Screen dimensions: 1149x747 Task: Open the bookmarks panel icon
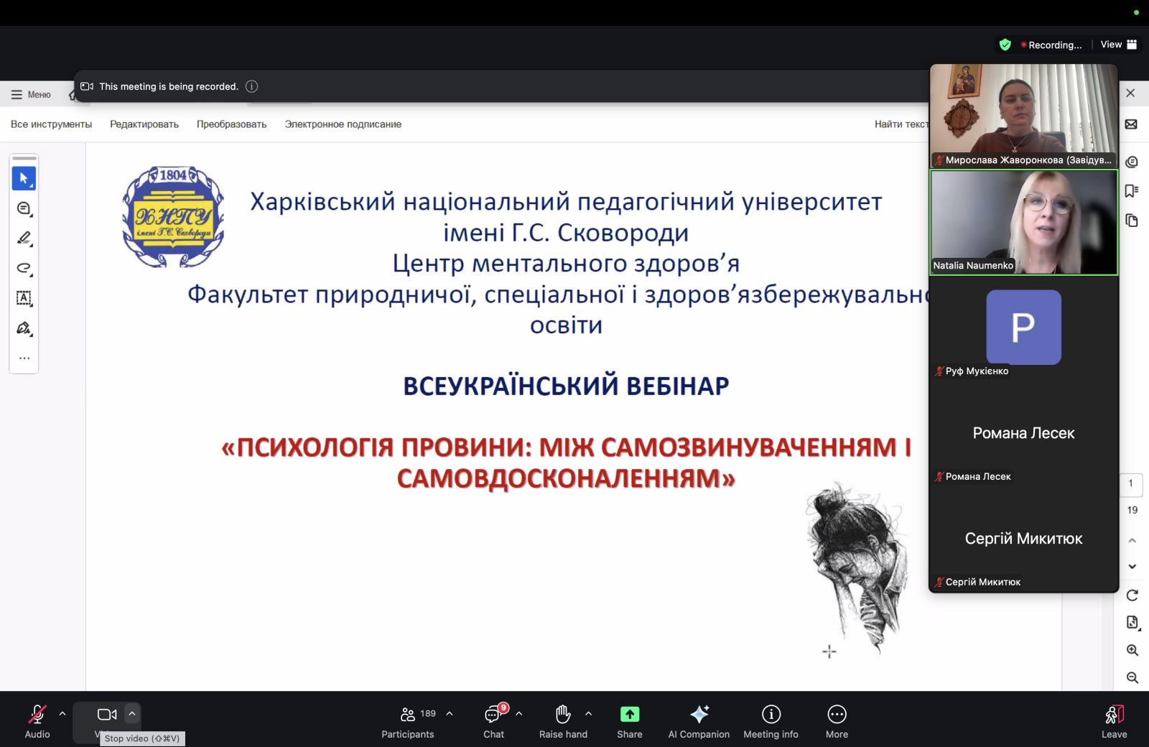coord(1132,191)
